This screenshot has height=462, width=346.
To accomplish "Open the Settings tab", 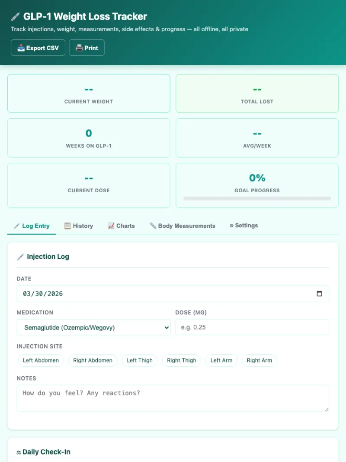I will coord(243,226).
